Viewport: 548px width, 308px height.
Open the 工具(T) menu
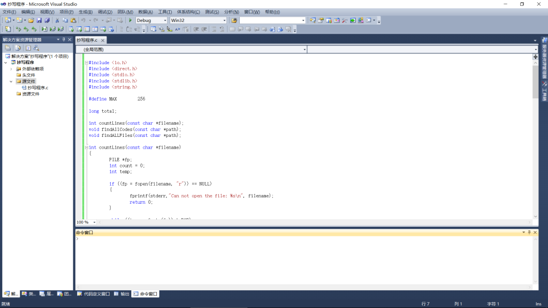[165, 12]
